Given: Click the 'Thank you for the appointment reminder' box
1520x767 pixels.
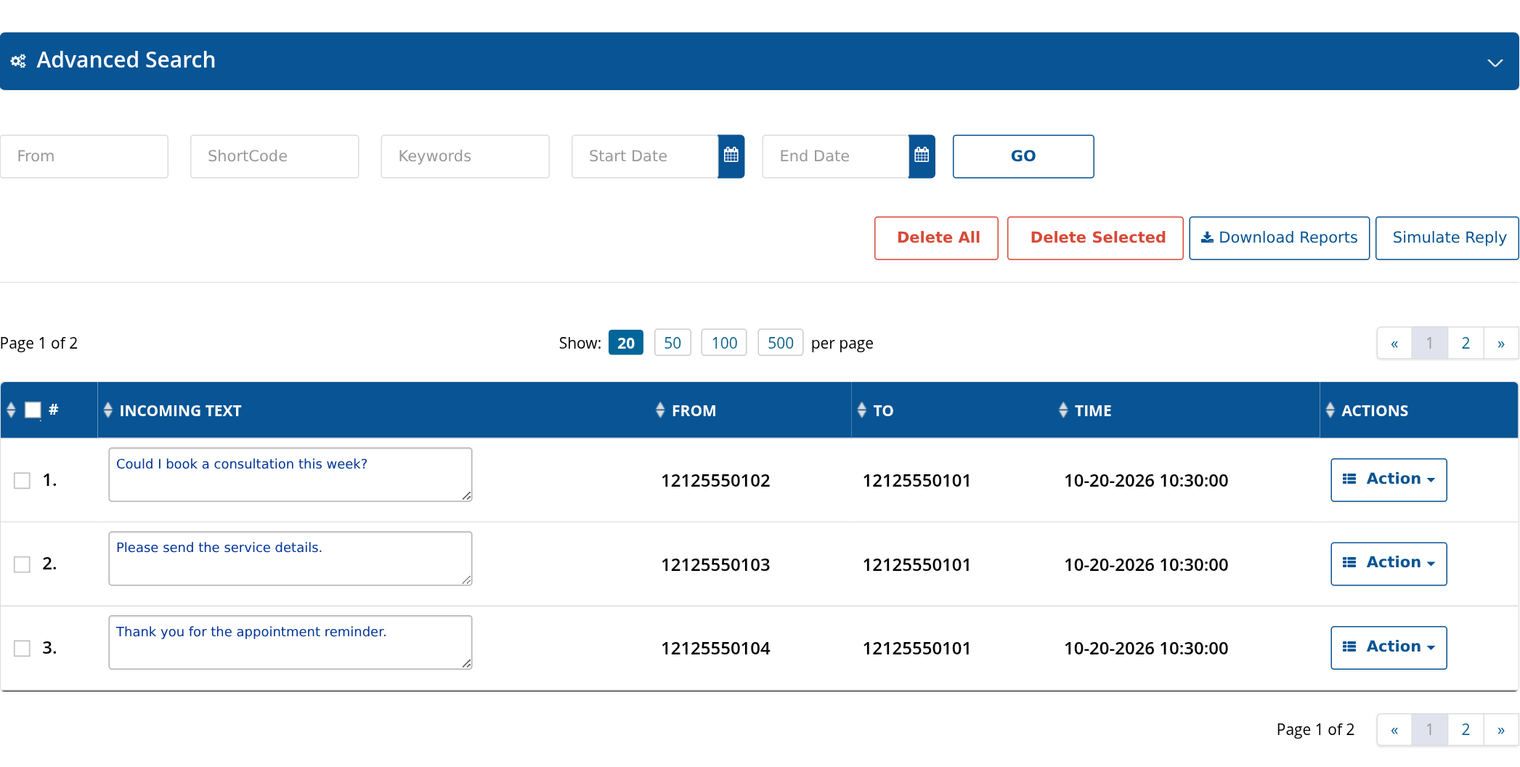Looking at the screenshot, I should [x=290, y=643].
